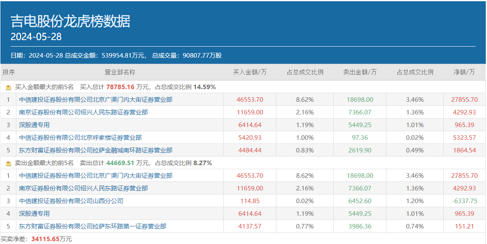Click the 排序 column header
The image size is (487, 244).
click(9, 72)
